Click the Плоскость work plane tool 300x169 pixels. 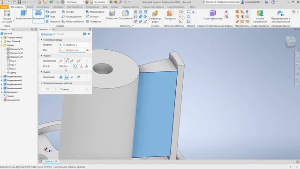pyautogui.click(x=170, y=15)
